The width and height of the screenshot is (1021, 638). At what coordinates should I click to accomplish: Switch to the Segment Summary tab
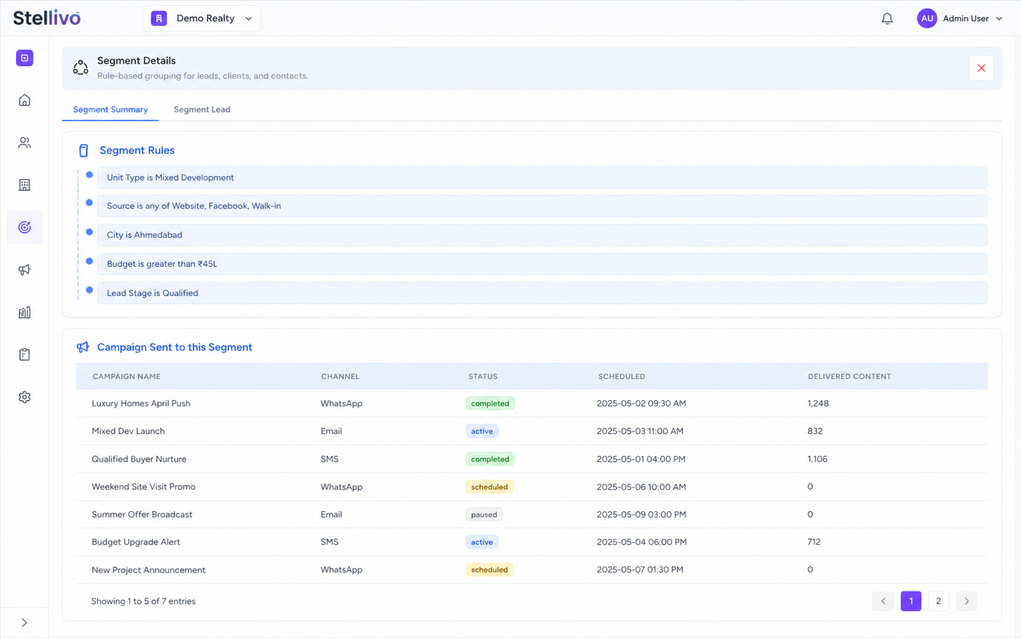pos(110,110)
